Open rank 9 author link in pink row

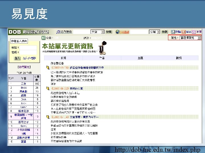24,116
